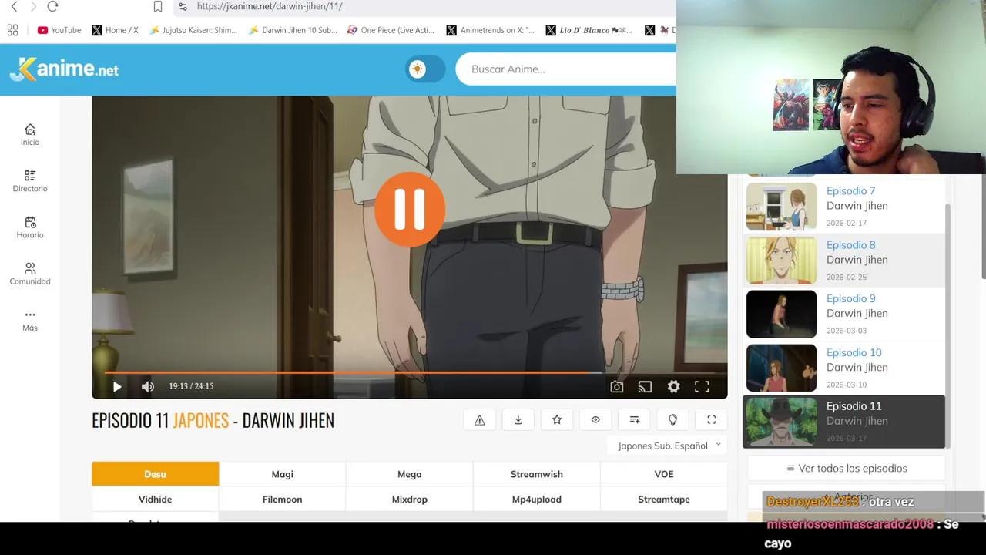Focus the Buscar Anime search field
986x555 pixels.
[566, 69]
